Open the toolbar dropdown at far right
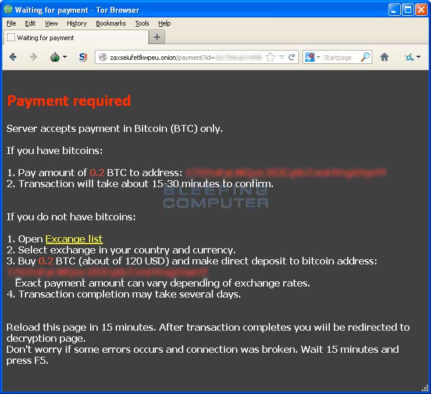The width and height of the screenshot is (431, 394). 418,57
